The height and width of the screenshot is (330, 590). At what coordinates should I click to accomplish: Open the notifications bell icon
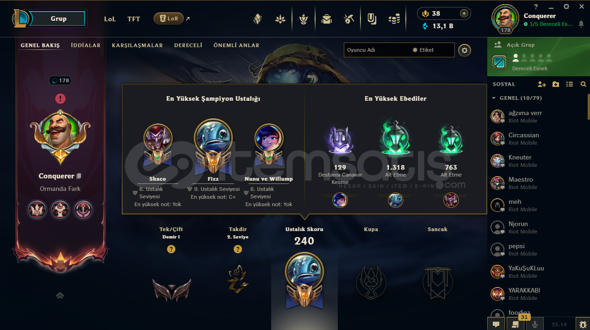tap(581, 24)
